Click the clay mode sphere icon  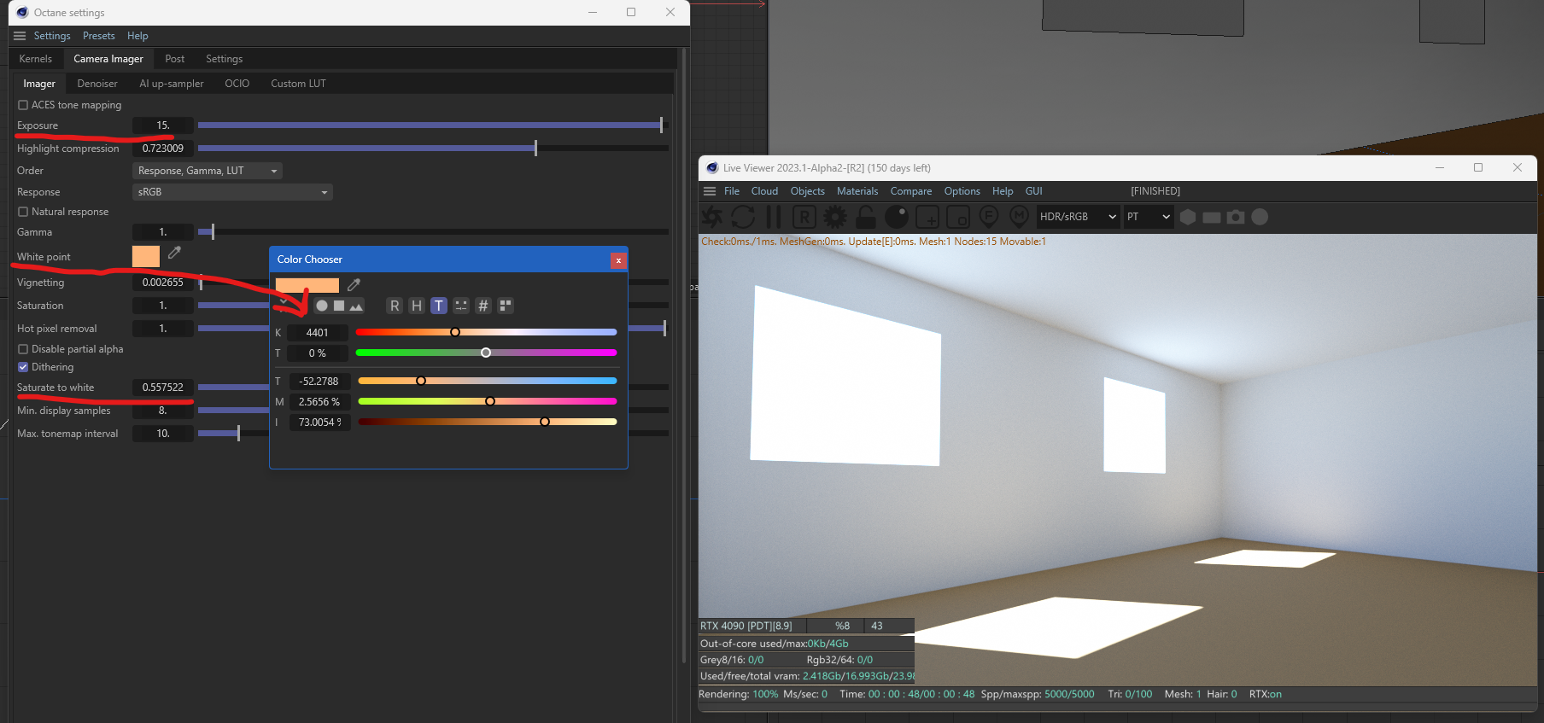tap(897, 217)
